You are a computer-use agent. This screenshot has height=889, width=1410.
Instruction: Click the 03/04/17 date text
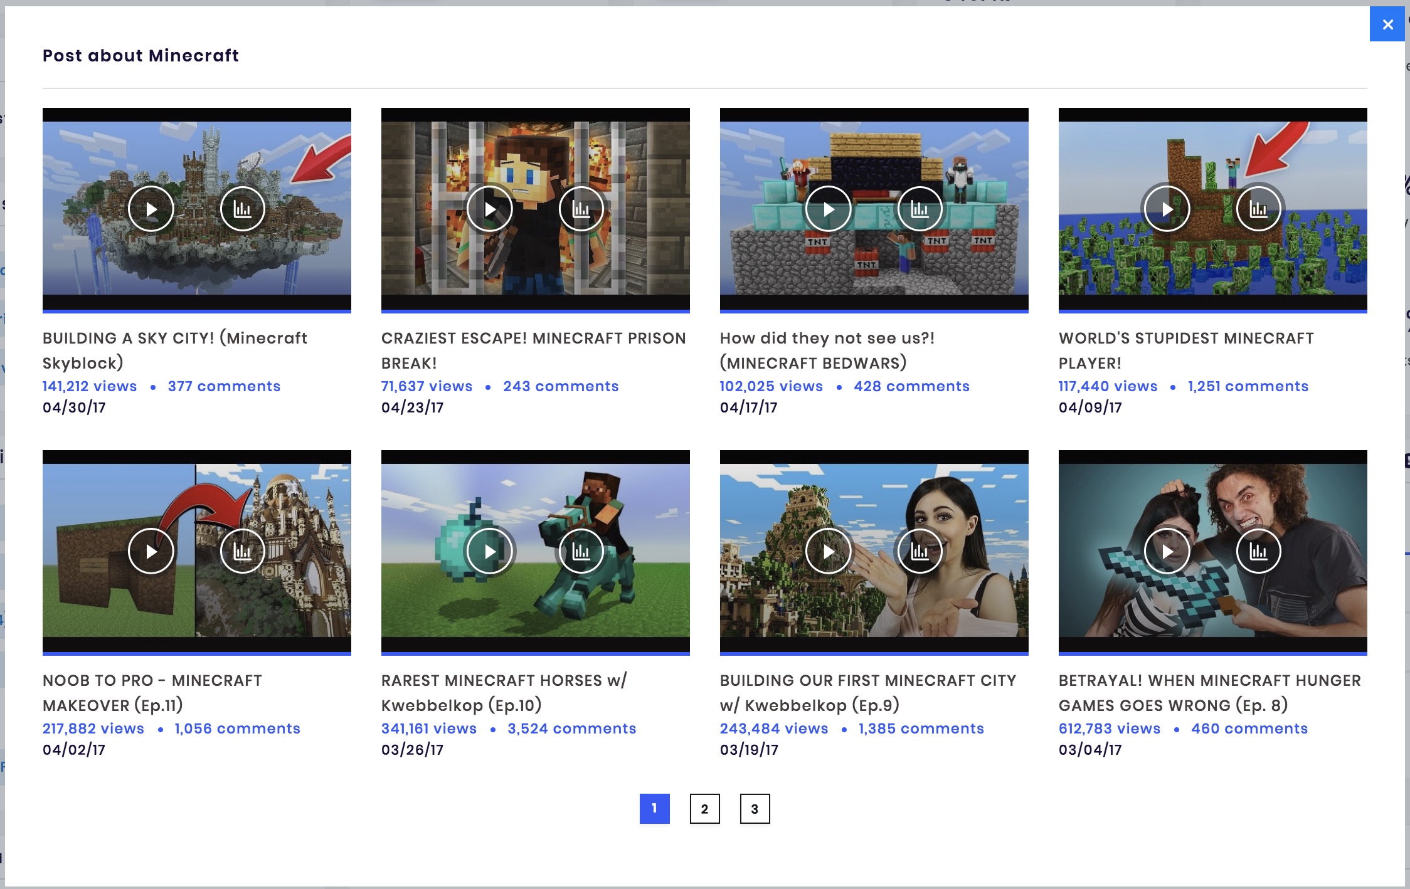1090,750
